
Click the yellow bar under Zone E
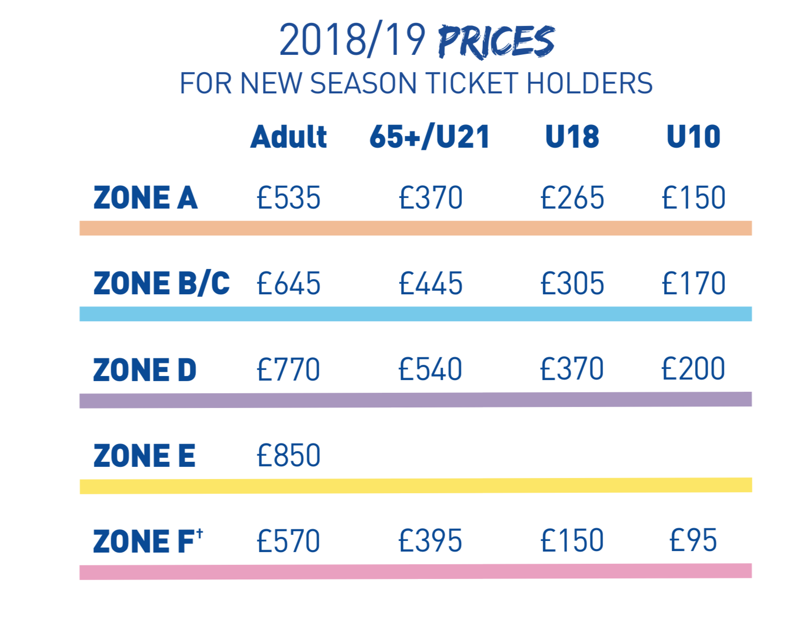(x=416, y=486)
